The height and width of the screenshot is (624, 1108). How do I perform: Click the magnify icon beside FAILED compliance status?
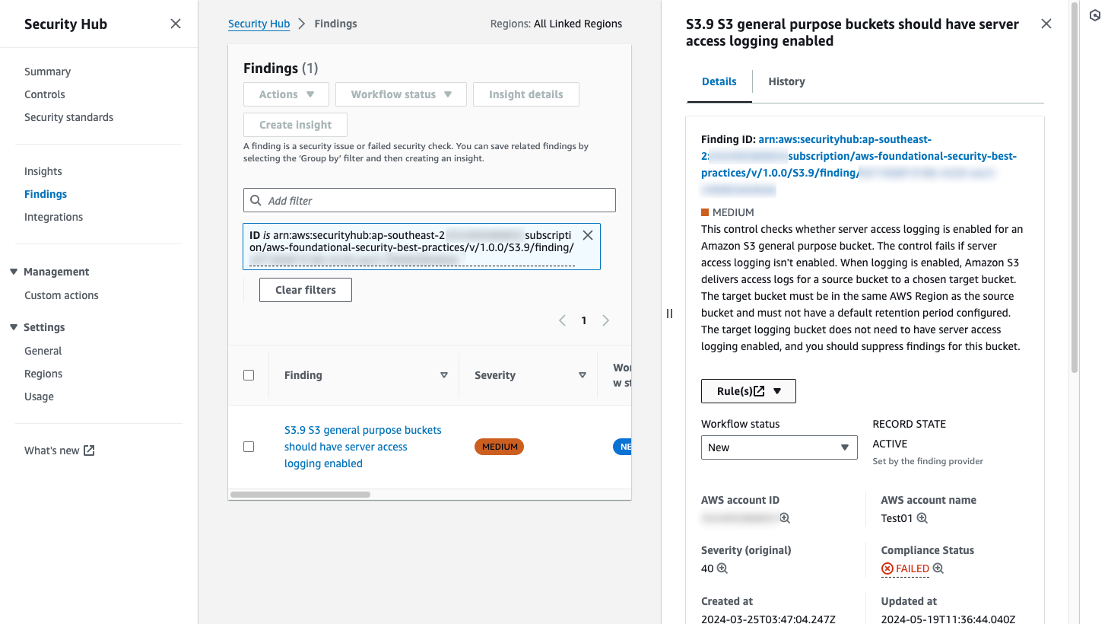point(938,568)
